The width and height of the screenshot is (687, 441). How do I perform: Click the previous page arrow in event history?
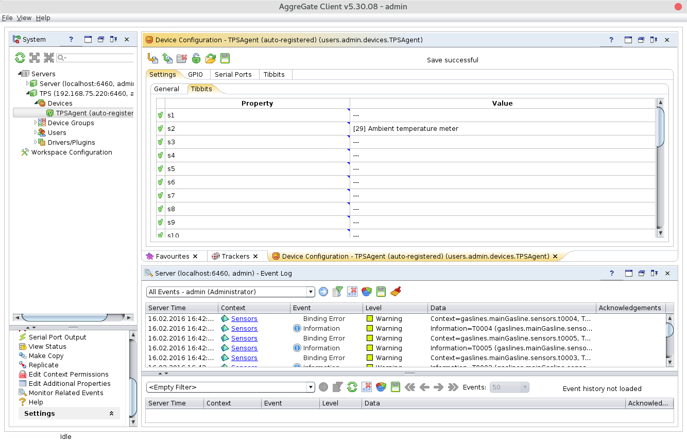[x=424, y=387]
